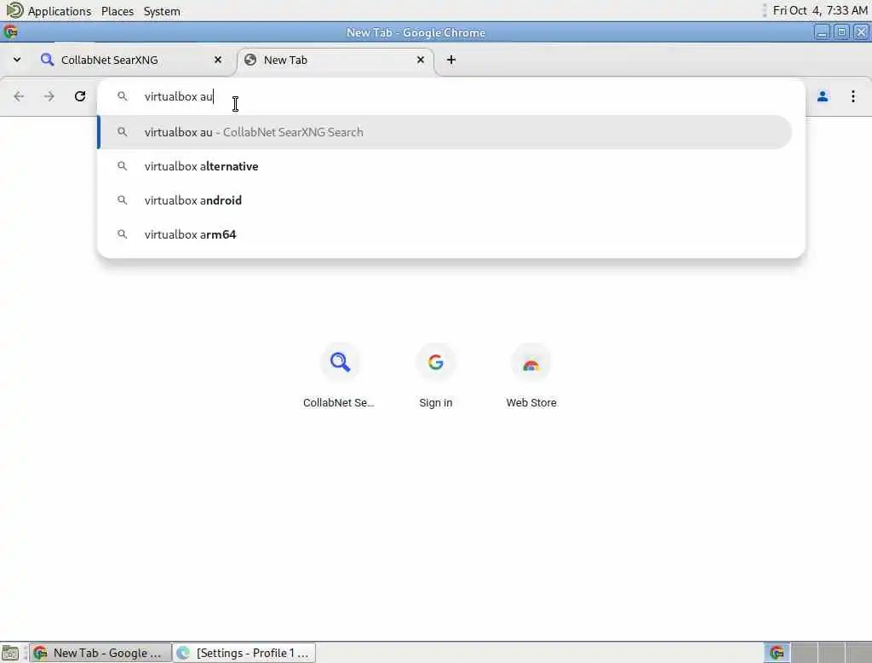Viewport: 872px width, 663px height.
Task: Click the clock showing Fri Oct 4
Action: click(820, 10)
